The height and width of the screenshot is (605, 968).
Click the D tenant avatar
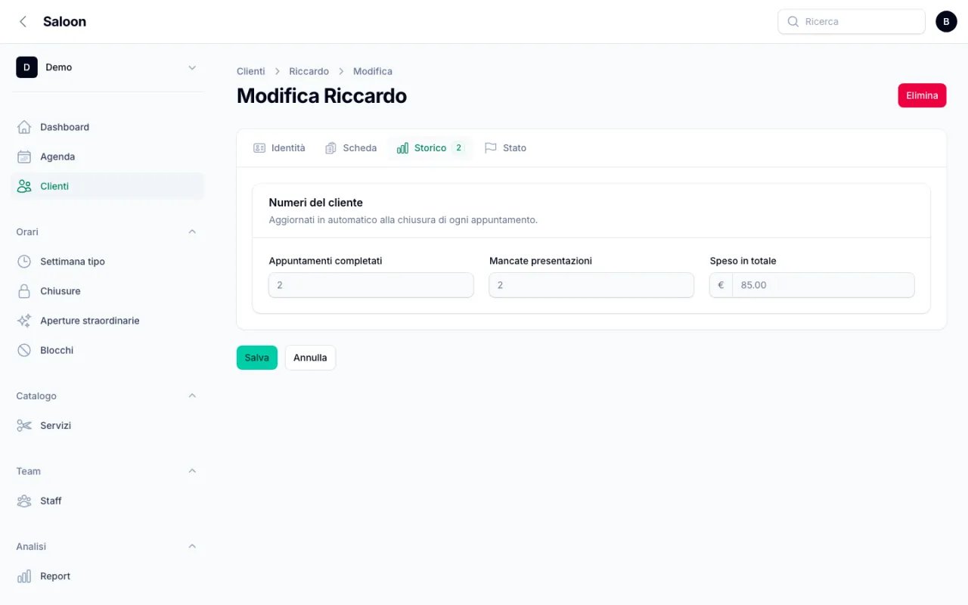click(26, 67)
